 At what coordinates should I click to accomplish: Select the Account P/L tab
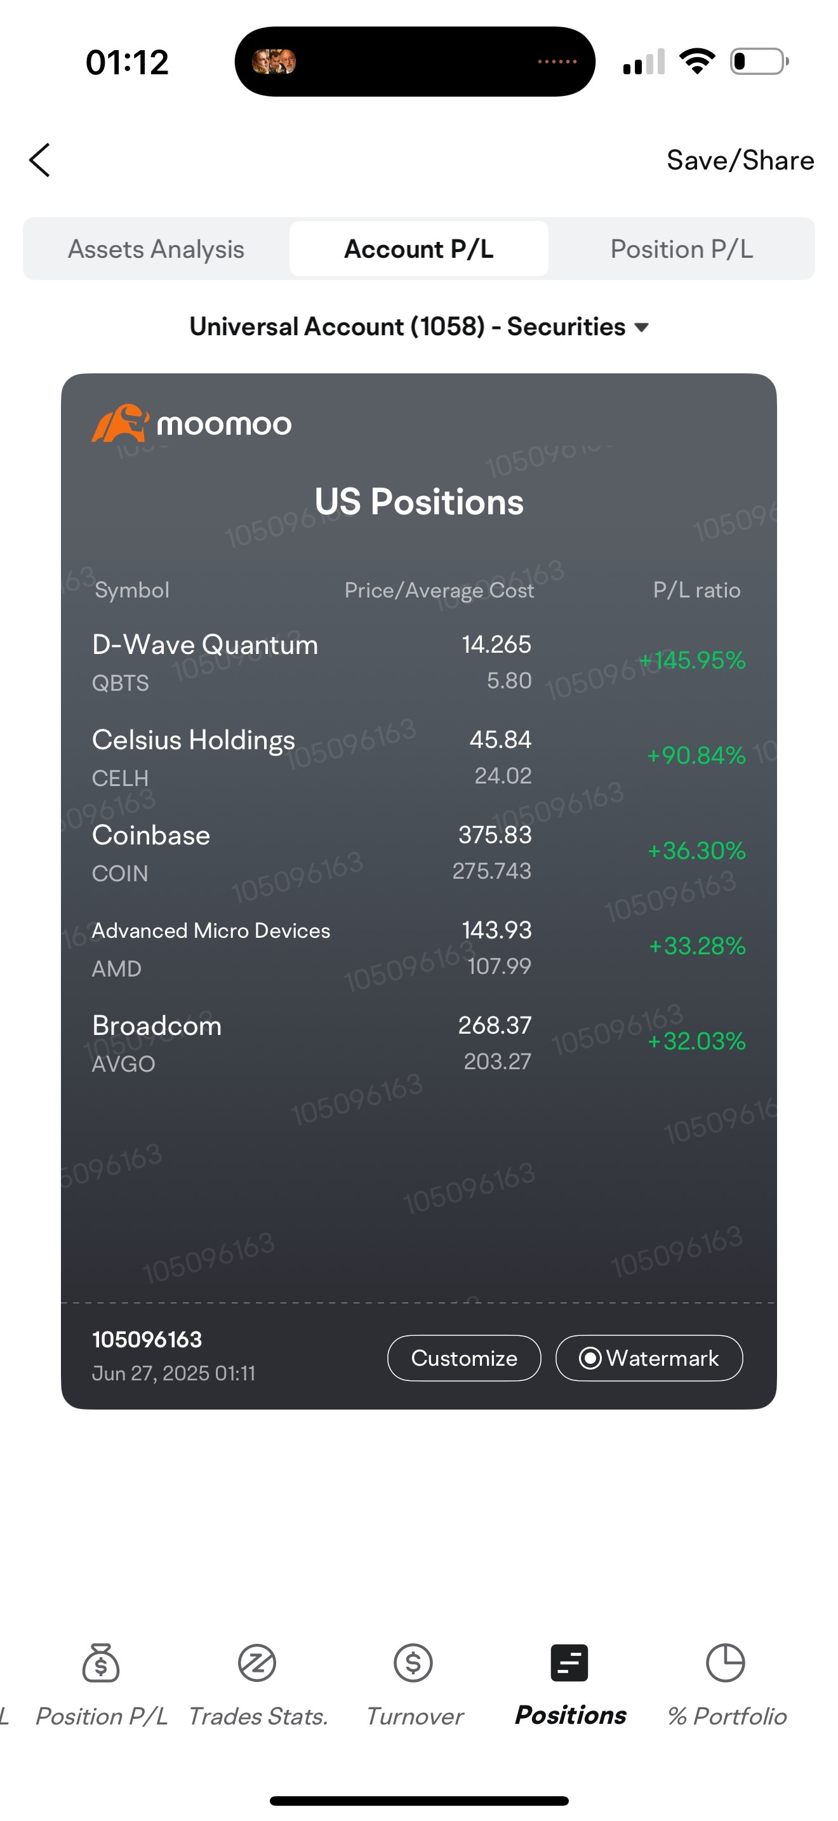pos(419,249)
